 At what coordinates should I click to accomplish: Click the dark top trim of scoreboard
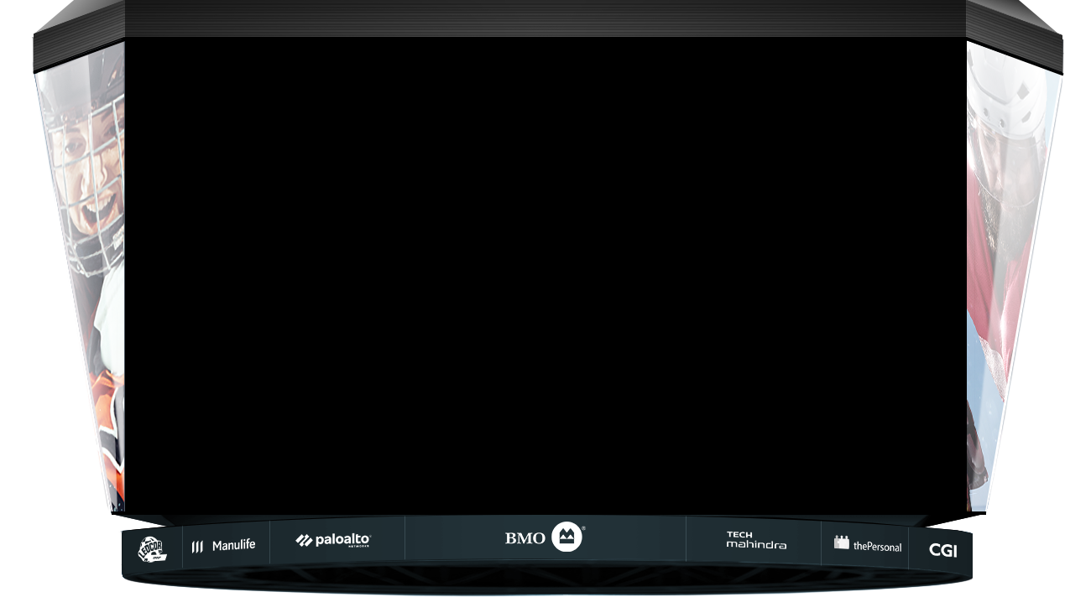tap(545, 18)
